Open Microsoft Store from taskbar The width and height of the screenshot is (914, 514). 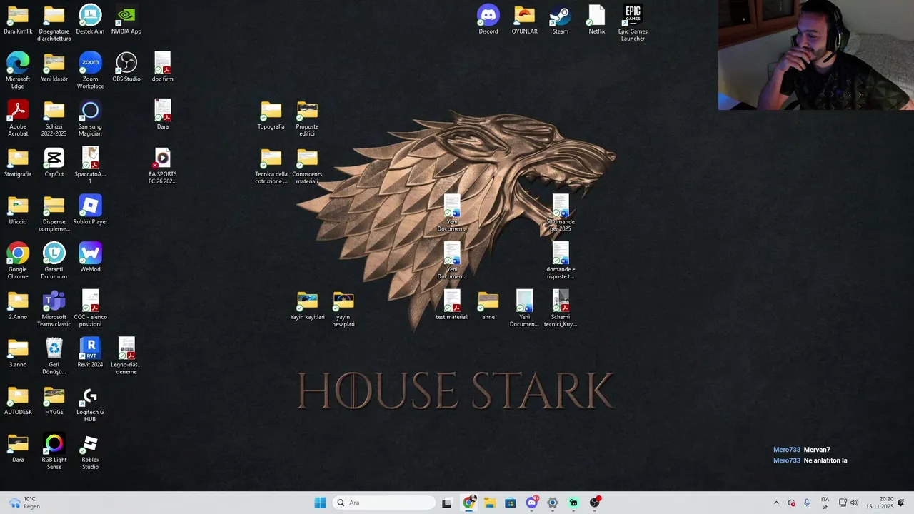(x=511, y=503)
